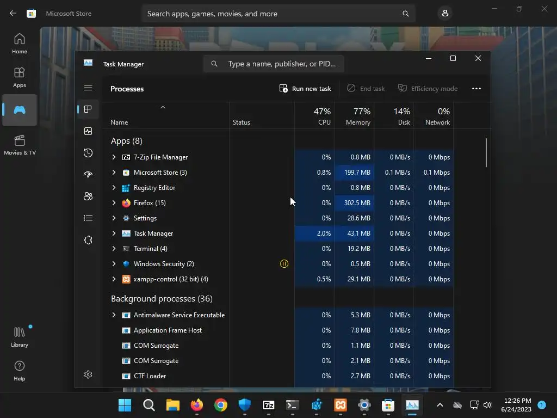557x418 pixels.
Task: Expand the xampp-control (32 bit) group
Action: click(114, 279)
